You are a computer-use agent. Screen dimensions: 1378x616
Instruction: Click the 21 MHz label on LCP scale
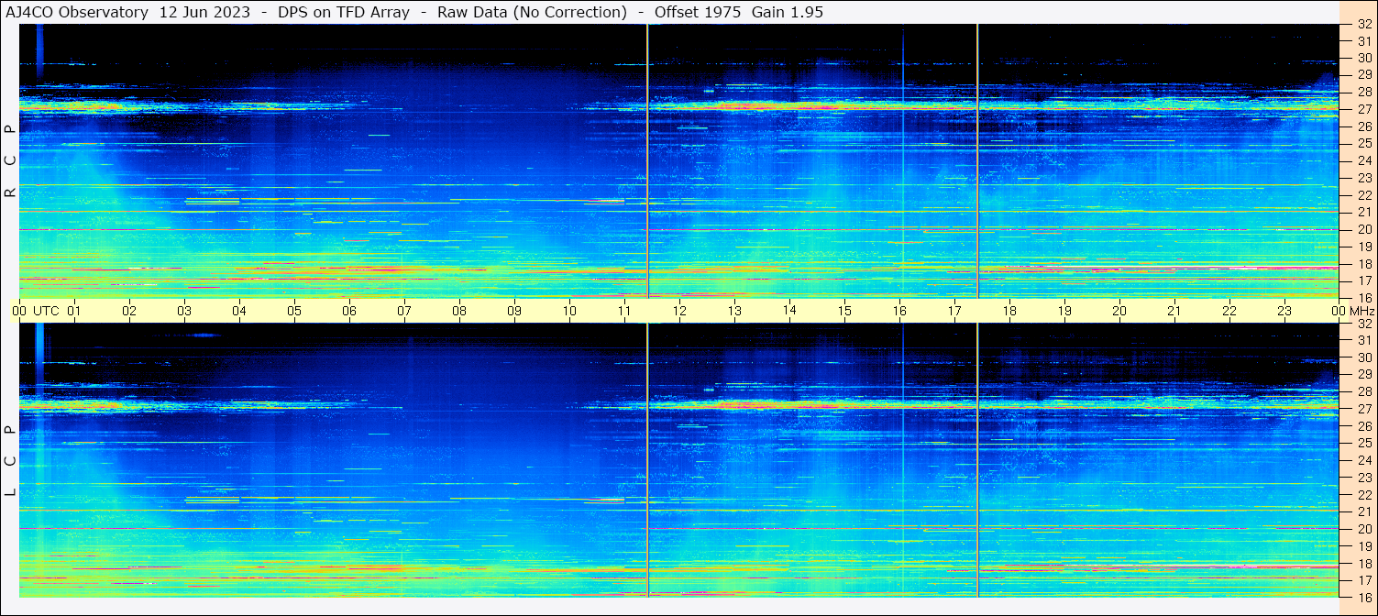pos(1363,511)
